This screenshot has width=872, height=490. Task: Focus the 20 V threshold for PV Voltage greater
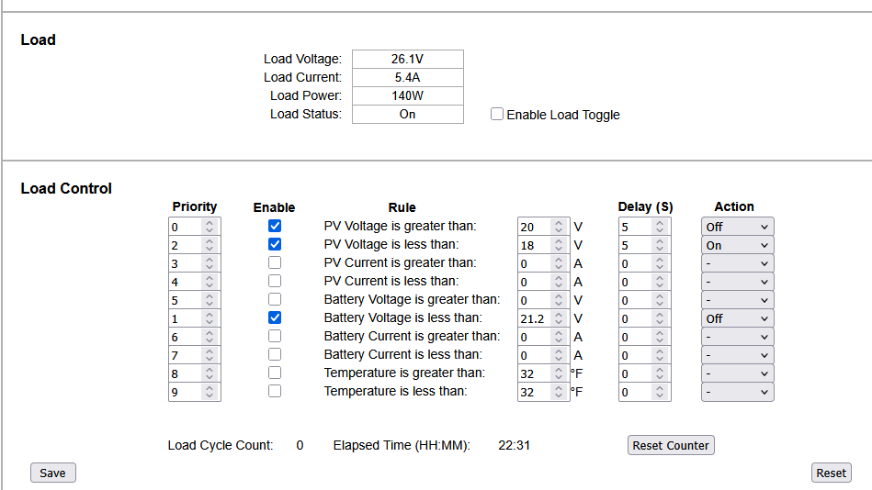(x=543, y=227)
